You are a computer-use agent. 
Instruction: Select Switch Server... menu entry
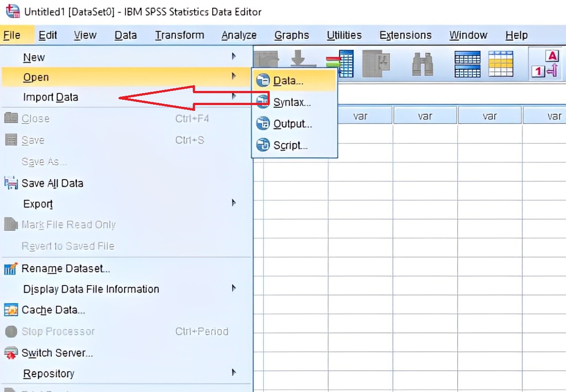126,353
